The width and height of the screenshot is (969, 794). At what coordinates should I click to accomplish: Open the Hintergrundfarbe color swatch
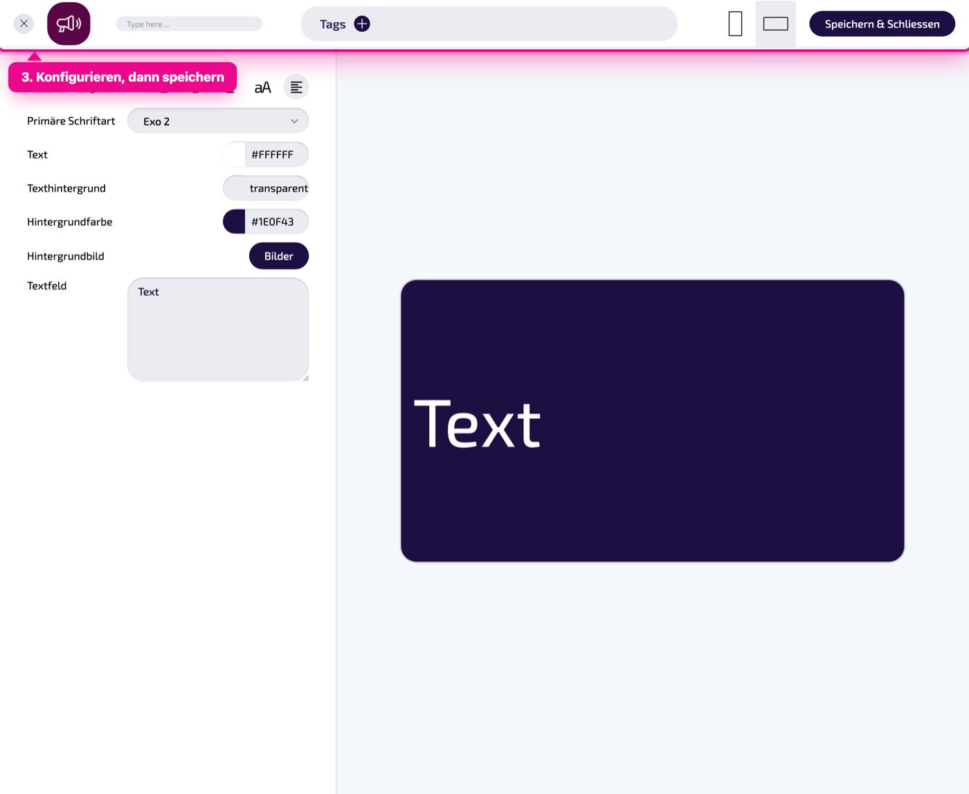pyautogui.click(x=234, y=222)
